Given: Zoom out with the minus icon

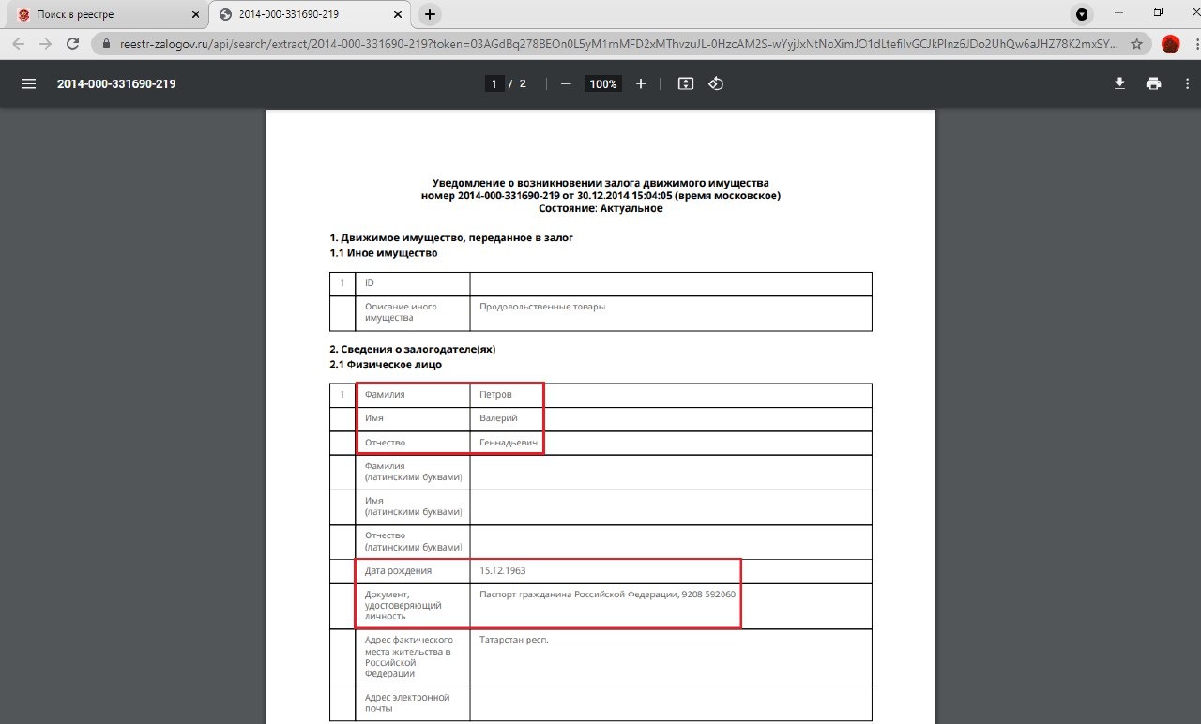Looking at the screenshot, I should (x=566, y=83).
